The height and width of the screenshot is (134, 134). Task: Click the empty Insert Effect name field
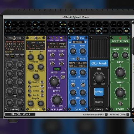pos(120,45)
